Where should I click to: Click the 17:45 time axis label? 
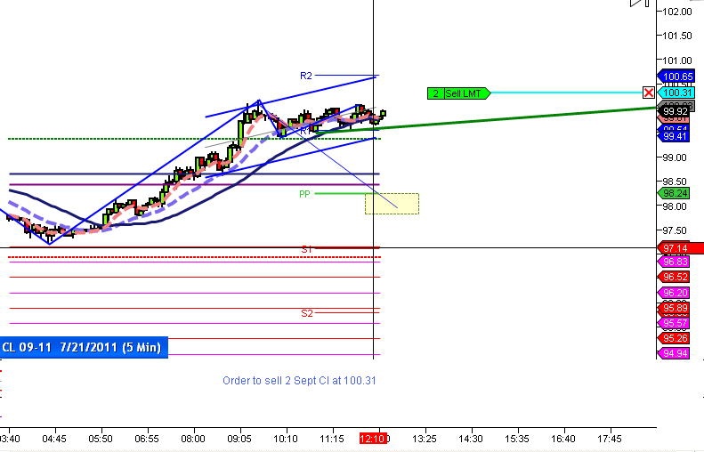tap(610, 439)
